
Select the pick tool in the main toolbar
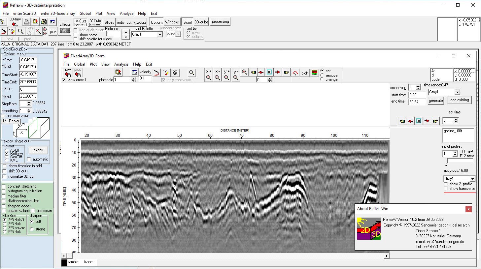[52, 31]
